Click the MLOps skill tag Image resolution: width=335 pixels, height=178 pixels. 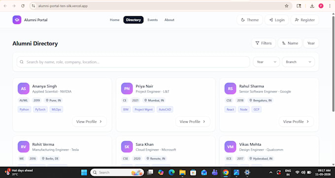(x=56, y=109)
